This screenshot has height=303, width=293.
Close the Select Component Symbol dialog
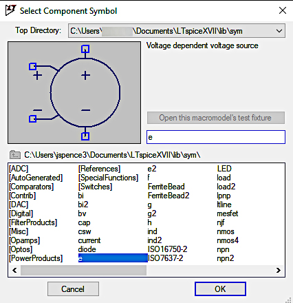point(283,10)
